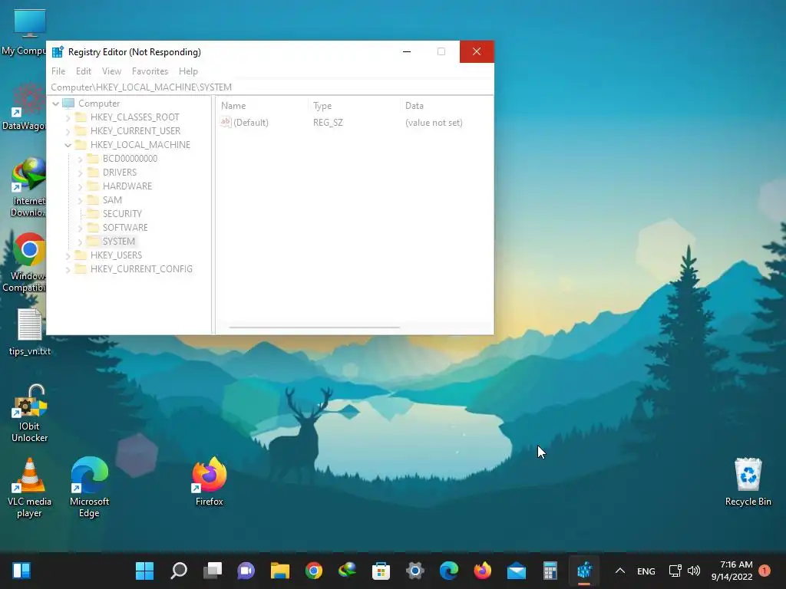Select the (Default) registry value
The image size is (786, 589).
click(x=251, y=123)
